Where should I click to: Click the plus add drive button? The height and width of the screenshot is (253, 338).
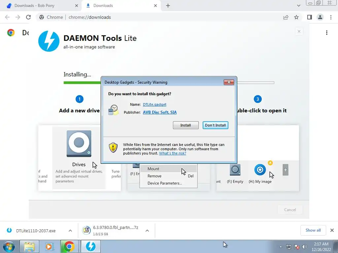point(286,170)
